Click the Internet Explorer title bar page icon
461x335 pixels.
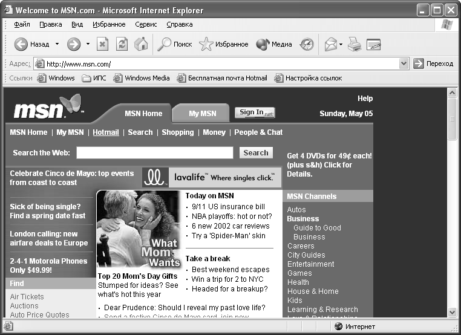point(8,10)
